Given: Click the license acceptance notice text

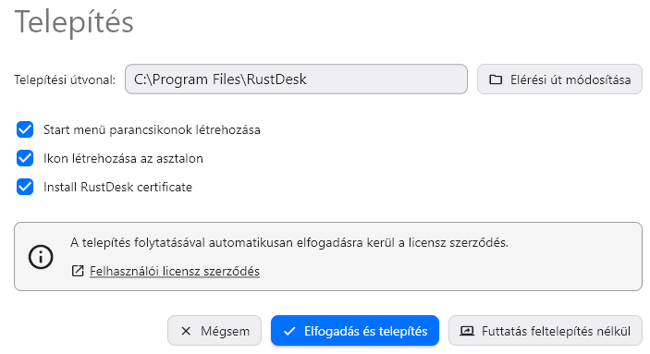Looking at the screenshot, I should [288, 242].
